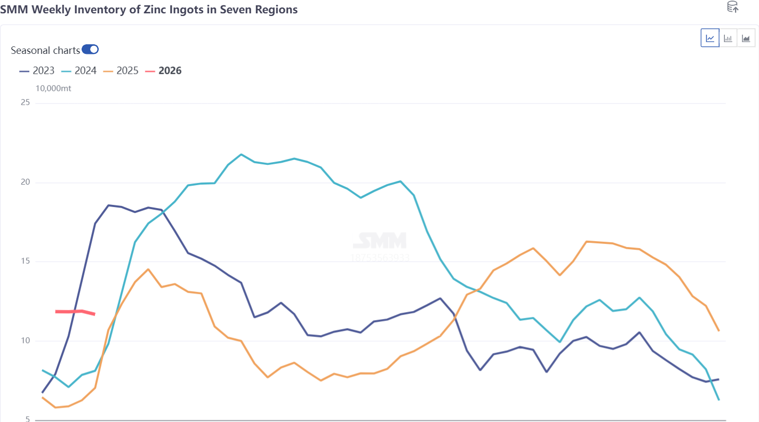
Task: Click the red 2026 legend color line
Action: tap(150, 70)
